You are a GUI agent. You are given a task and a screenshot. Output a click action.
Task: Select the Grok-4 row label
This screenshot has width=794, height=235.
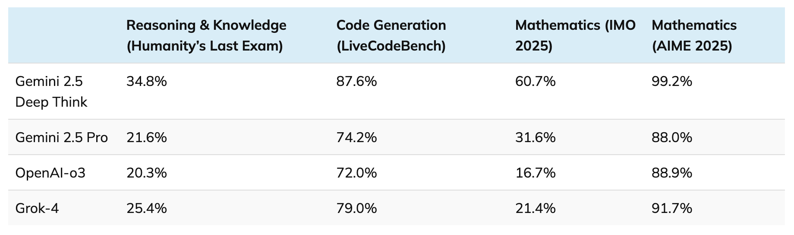(37, 208)
